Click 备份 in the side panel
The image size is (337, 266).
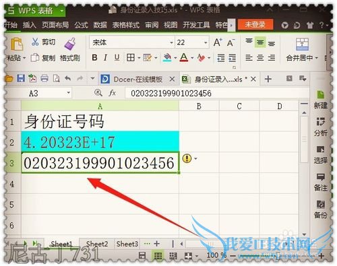(x=321, y=209)
